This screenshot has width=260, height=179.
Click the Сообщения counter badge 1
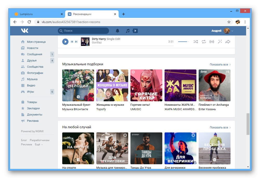[x=52, y=54]
